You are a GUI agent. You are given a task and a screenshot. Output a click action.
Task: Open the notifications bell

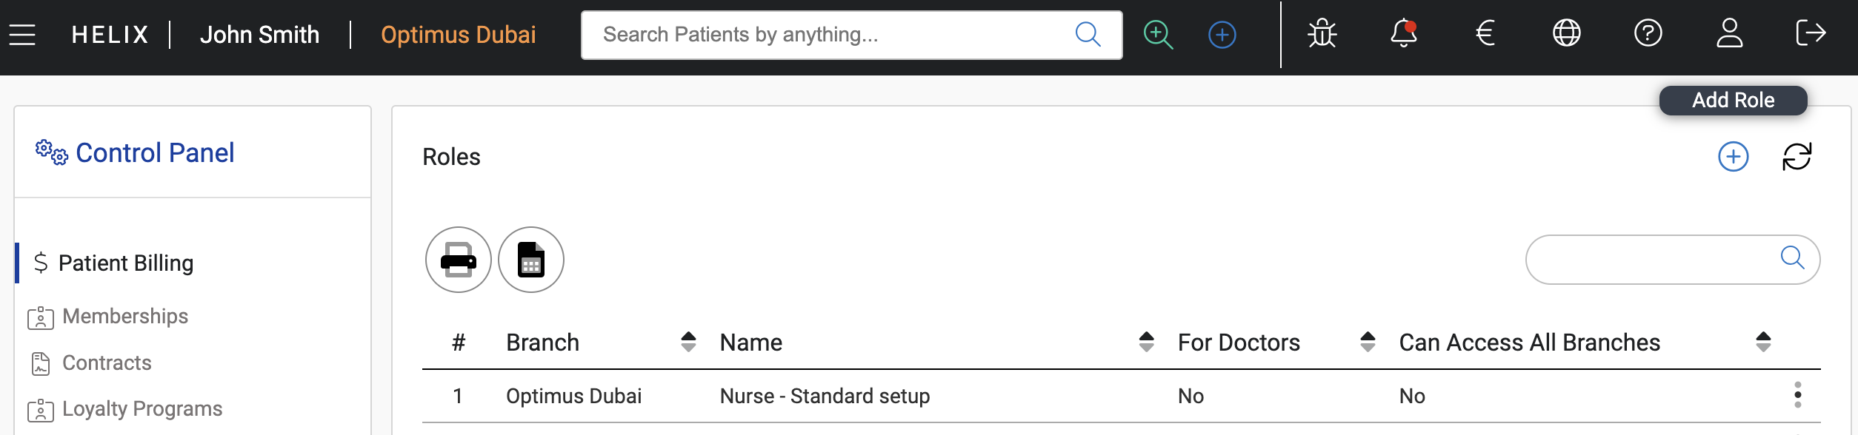click(x=1403, y=34)
